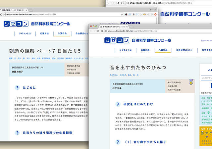This screenshot has height=149, width=212.
Task: Go forward in the front window
Action: (x=94, y=31)
